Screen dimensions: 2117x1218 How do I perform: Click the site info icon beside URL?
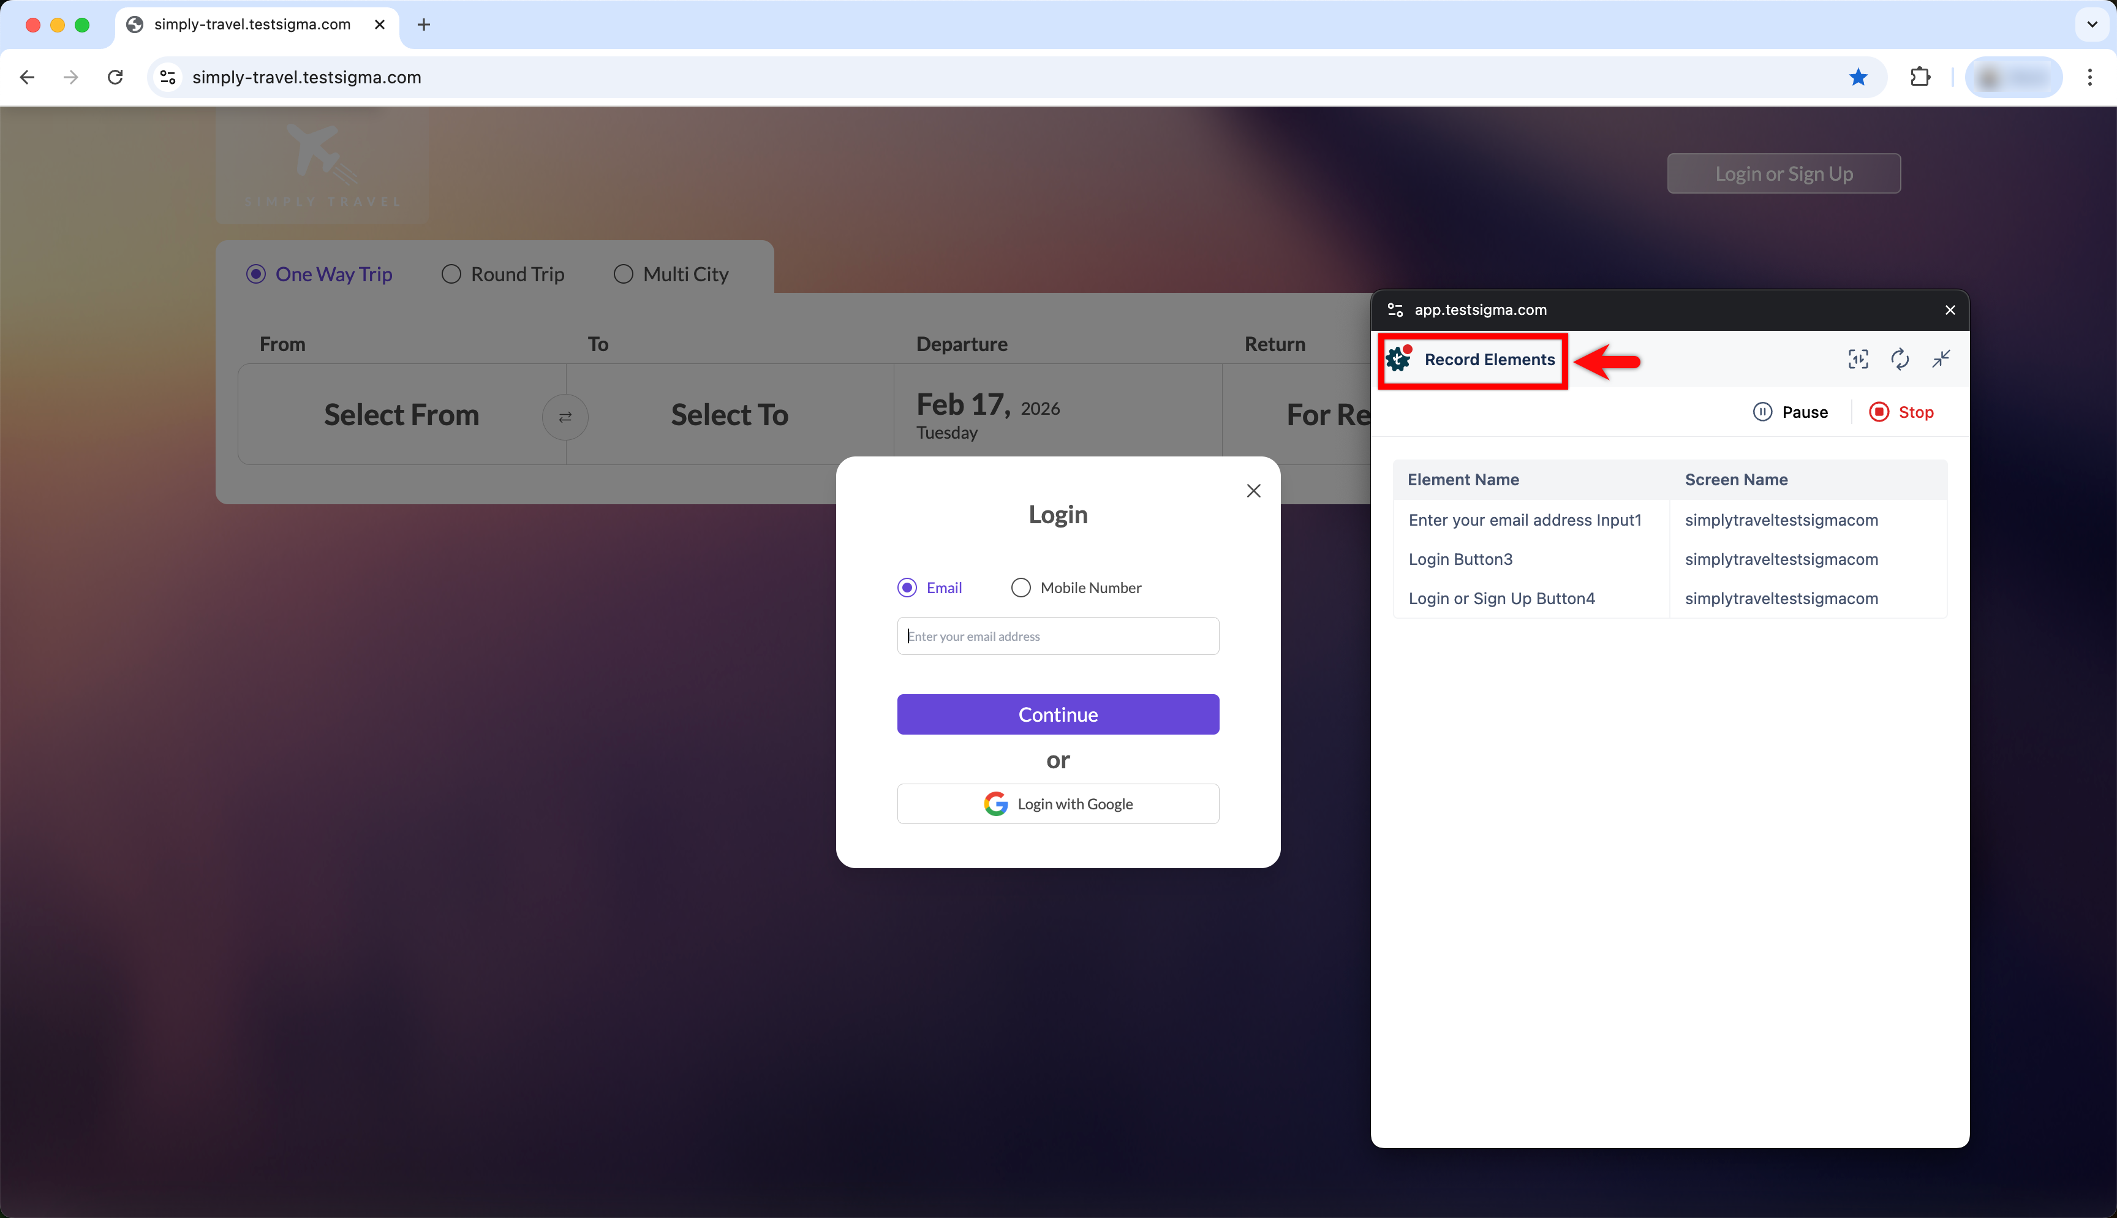(168, 77)
